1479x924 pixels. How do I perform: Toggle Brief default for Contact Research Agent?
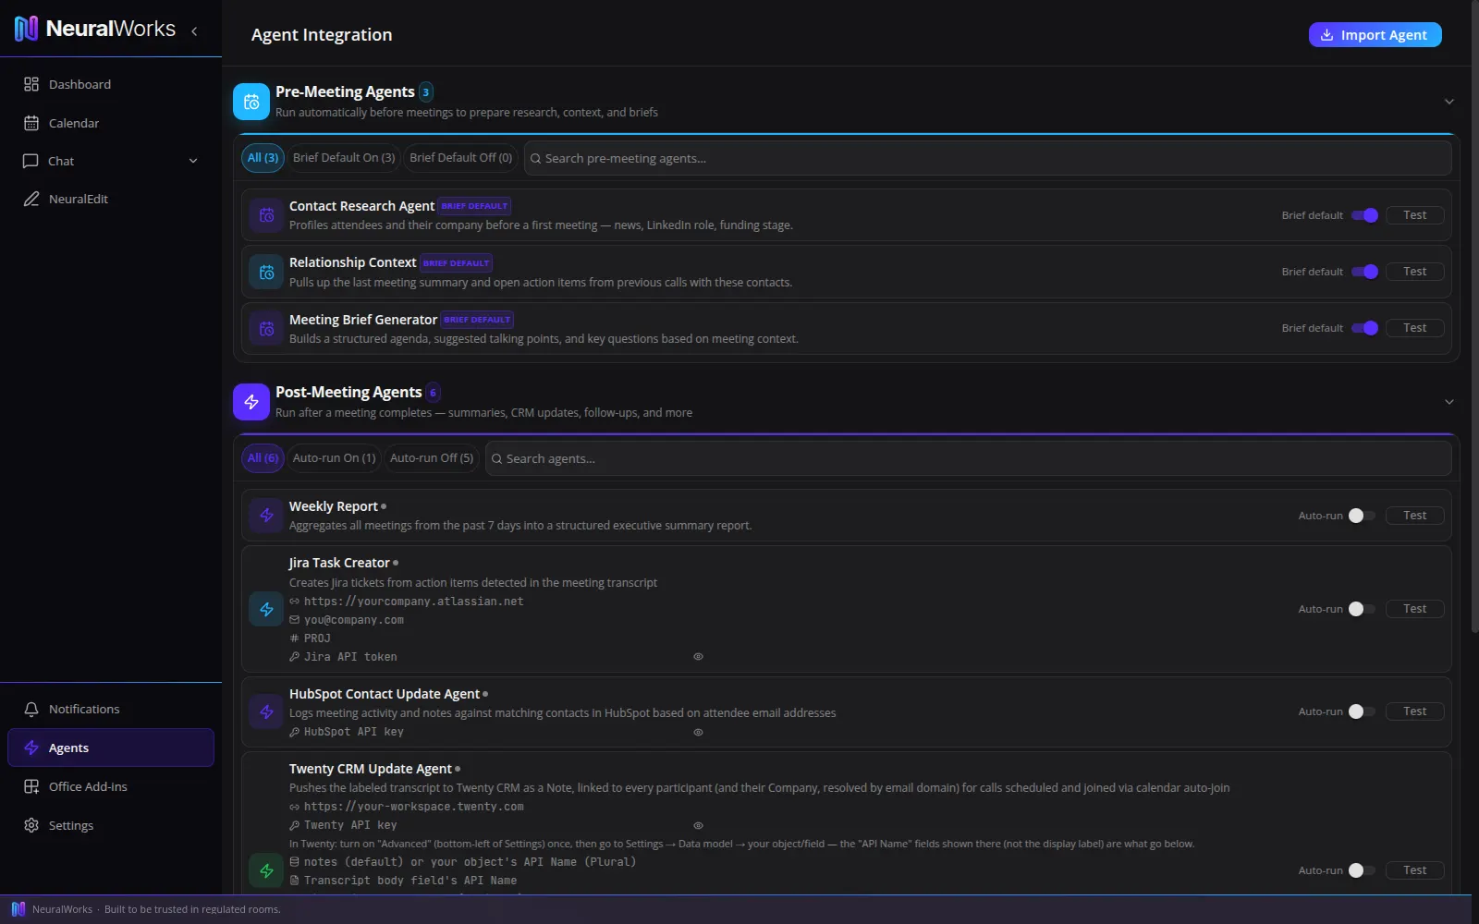click(1364, 215)
